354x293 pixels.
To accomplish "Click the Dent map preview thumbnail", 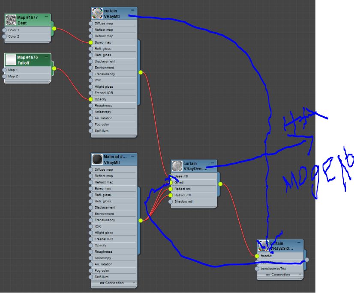I will [x=11, y=20].
